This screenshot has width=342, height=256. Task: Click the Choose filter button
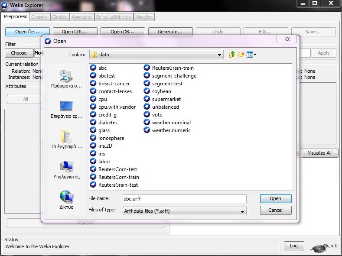coord(19,53)
